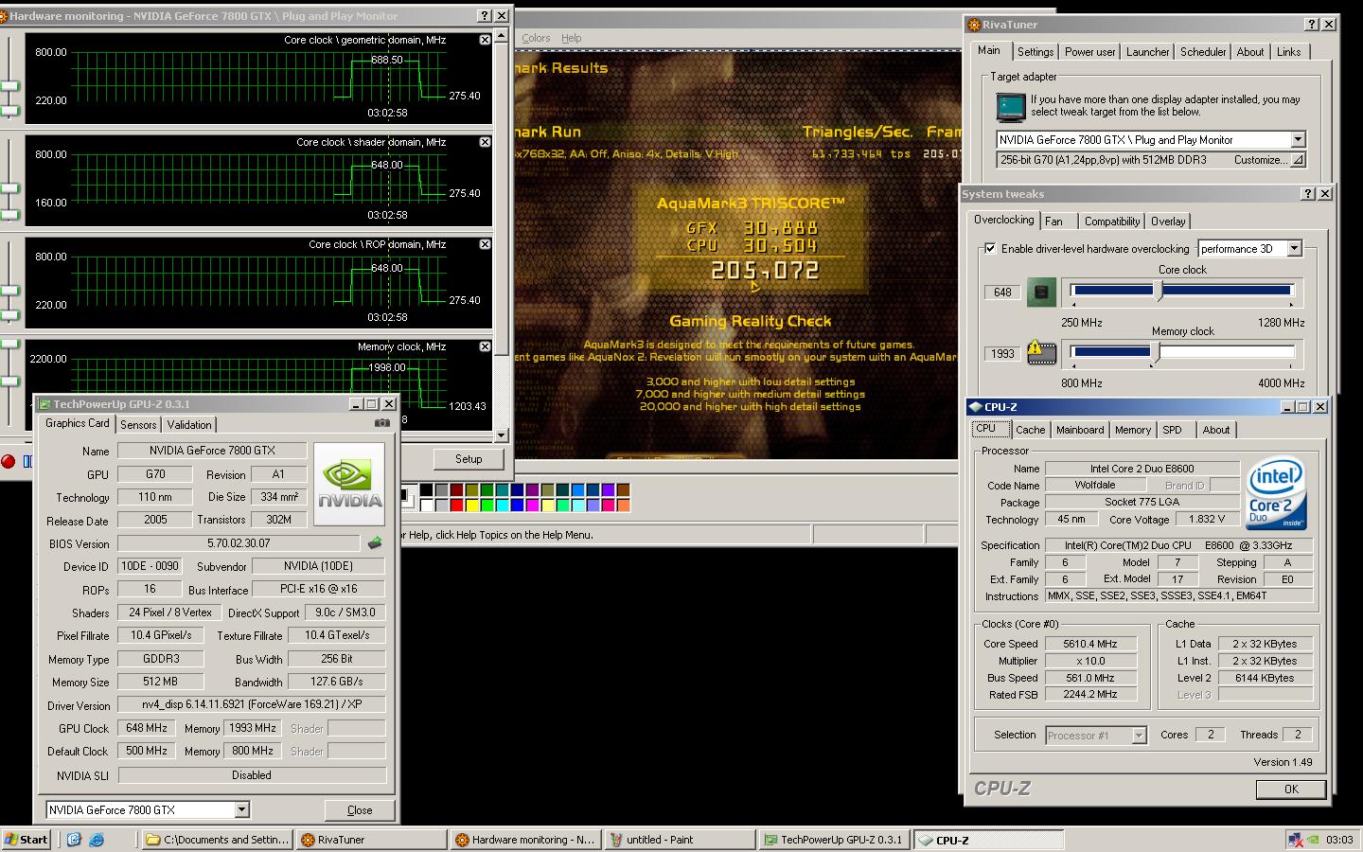Click the NVIDIA logo in GPU-Z
Image resolution: width=1363 pixels, height=852 pixels.
click(349, 484)
